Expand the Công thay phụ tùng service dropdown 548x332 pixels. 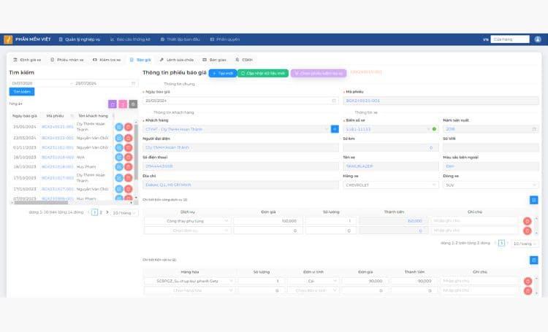187,221
